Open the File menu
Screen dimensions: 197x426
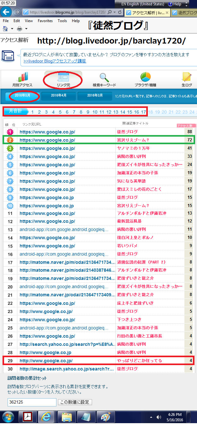6,21
